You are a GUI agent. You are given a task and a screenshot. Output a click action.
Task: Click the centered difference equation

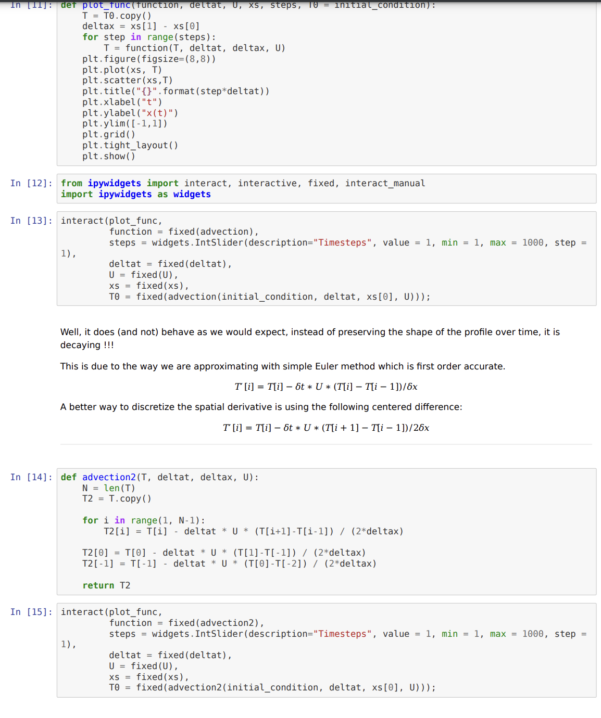325,427
